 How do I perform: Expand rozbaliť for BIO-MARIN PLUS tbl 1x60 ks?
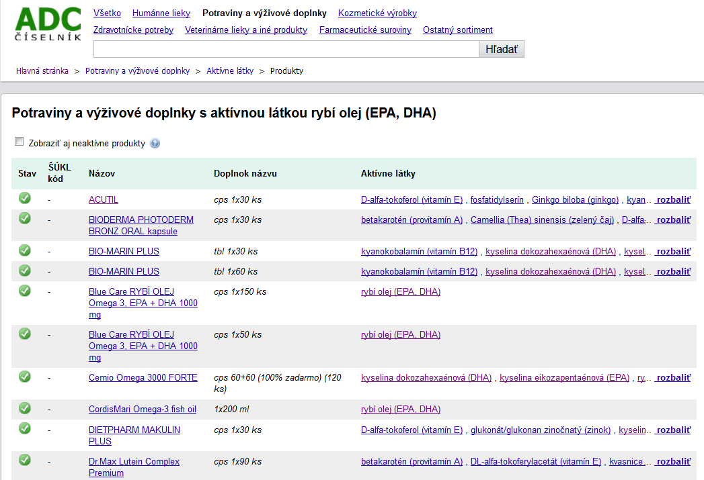point(672,272)
